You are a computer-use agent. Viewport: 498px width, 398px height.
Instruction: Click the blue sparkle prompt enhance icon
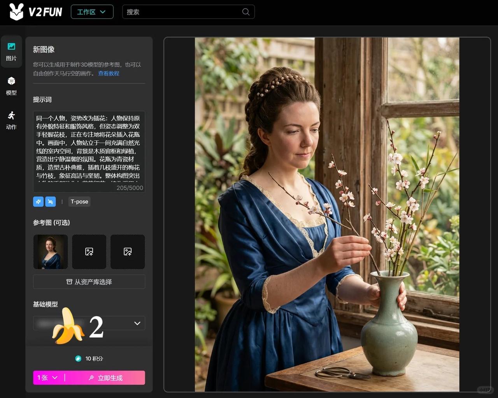[39, 202]
